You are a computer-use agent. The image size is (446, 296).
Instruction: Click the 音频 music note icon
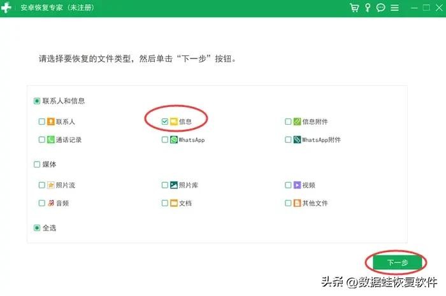tap(50, 203)
